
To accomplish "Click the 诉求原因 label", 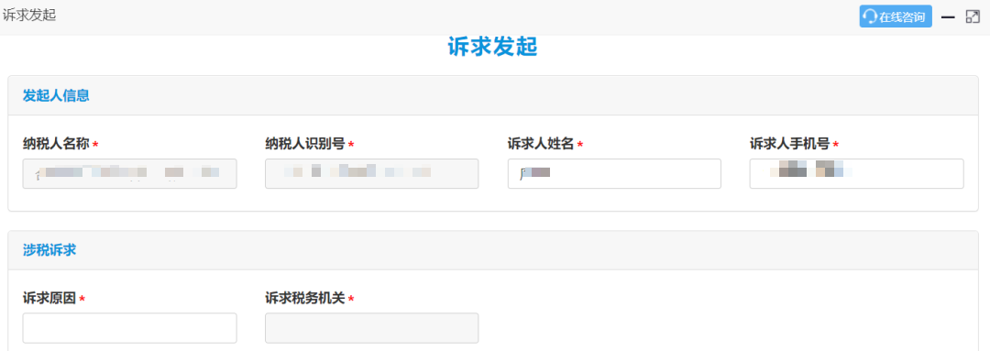I will tap(49, 298).
